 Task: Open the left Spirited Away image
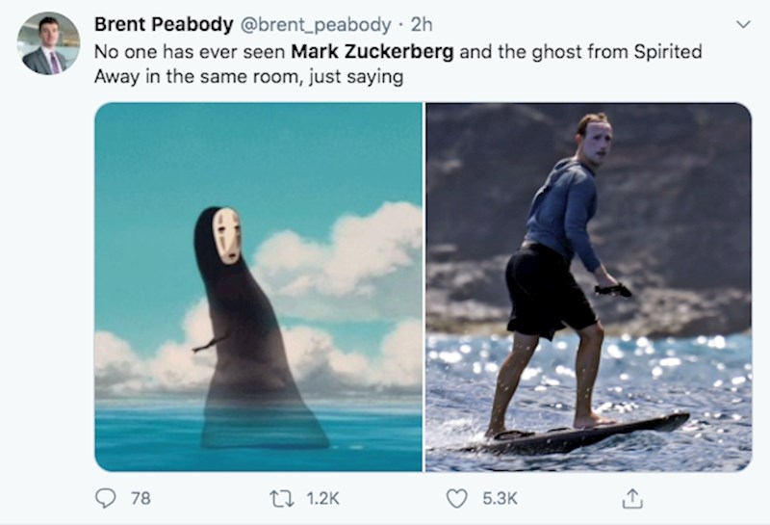point(258,287)
